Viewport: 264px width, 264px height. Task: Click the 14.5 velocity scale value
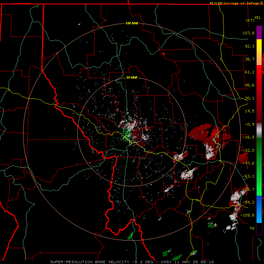point(250,111)
